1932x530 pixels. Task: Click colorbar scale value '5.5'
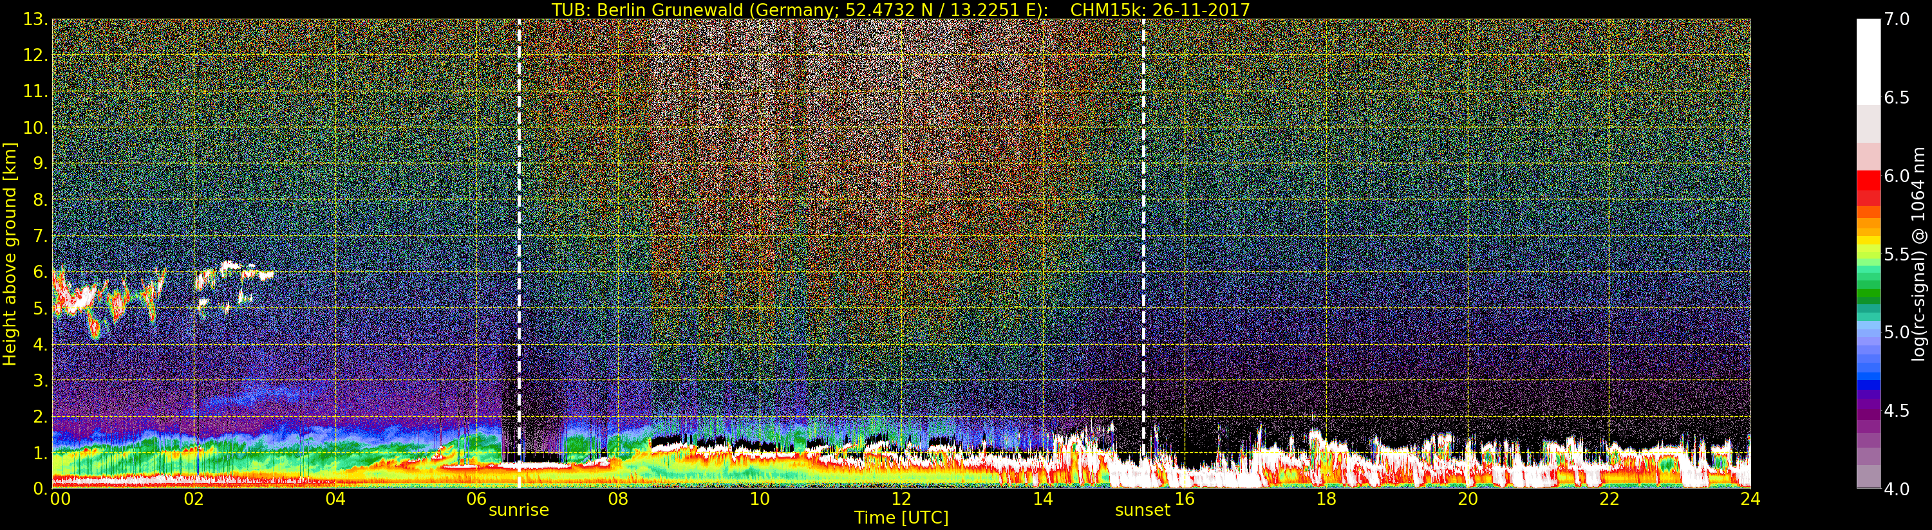pos(1897,254)
